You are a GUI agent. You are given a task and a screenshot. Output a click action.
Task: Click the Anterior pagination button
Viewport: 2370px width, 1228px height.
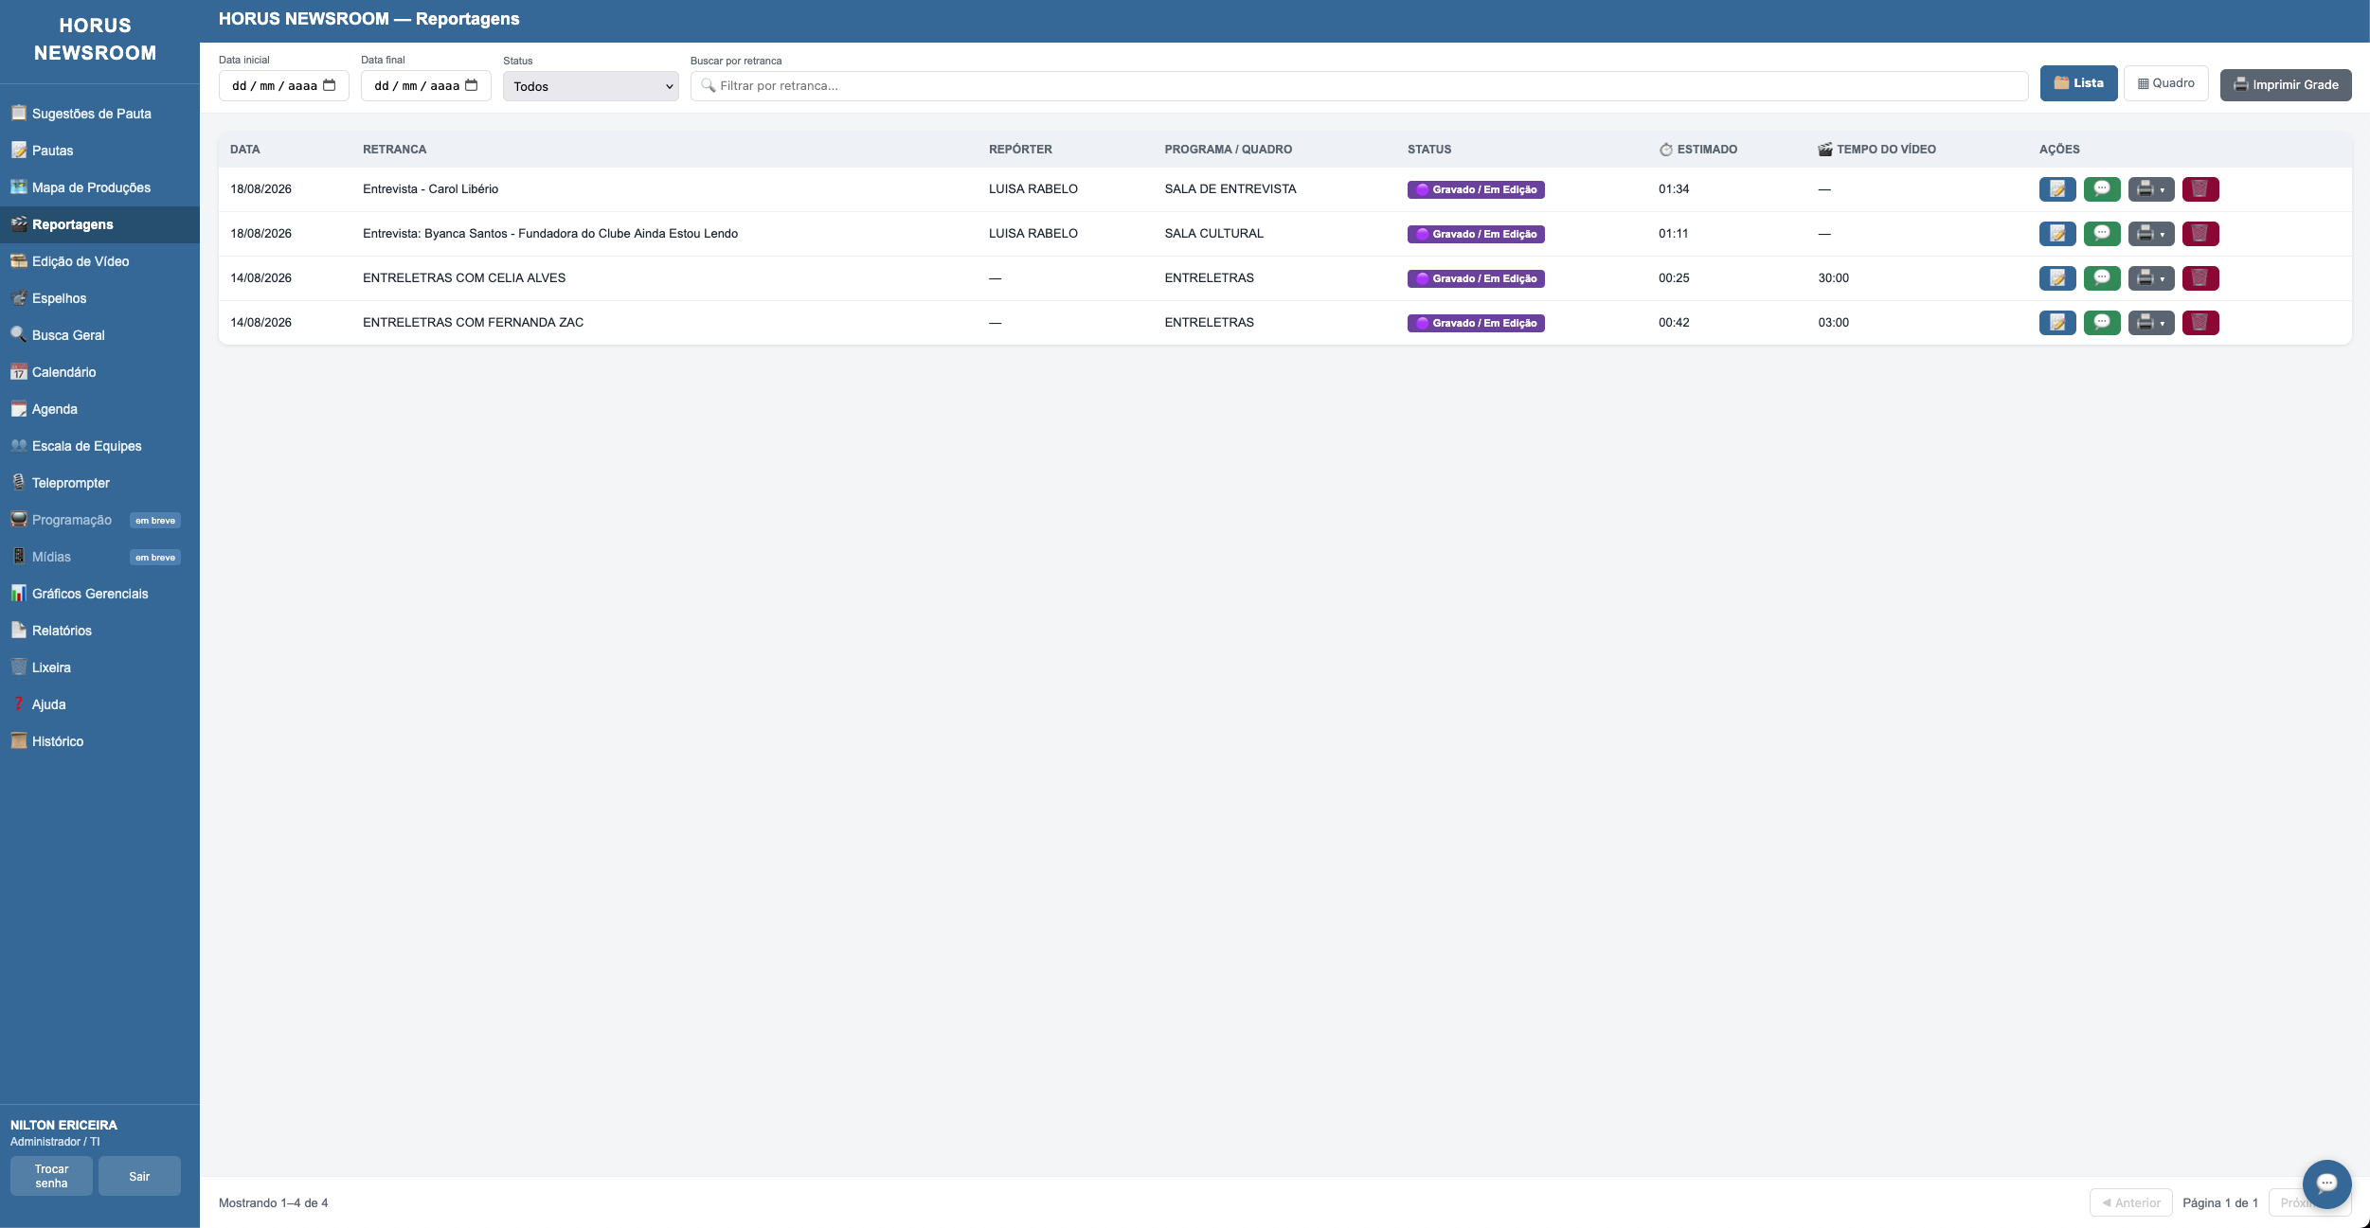(2130, 1202)
